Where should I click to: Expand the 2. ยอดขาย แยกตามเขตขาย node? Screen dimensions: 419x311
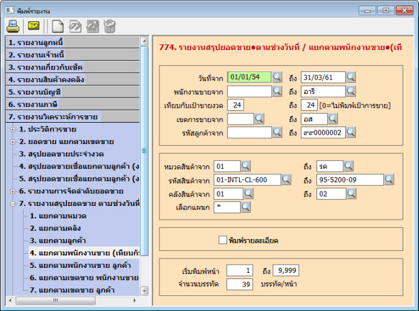[x=13, y=142]
